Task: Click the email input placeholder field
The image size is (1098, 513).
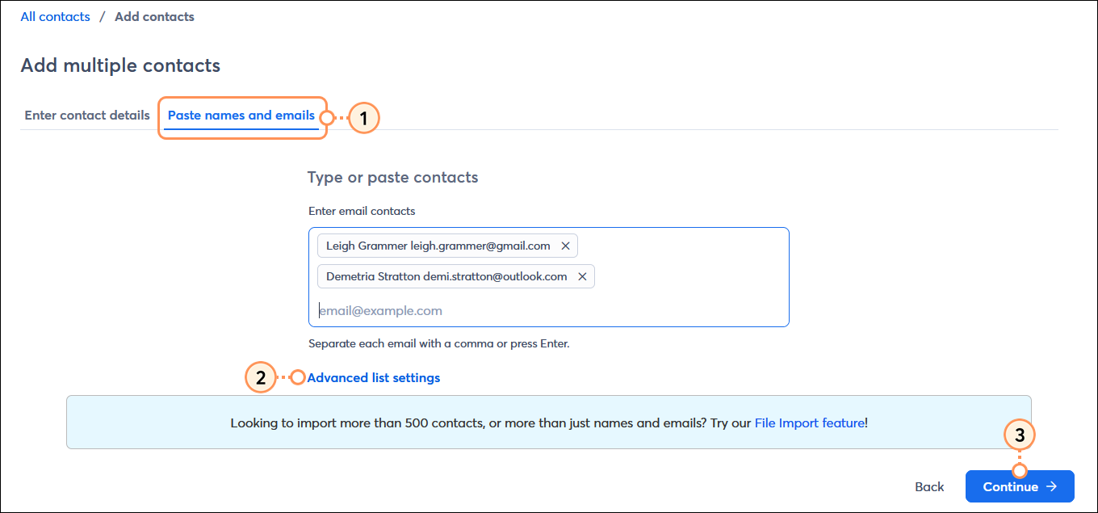Action: [x=380, y=310]
